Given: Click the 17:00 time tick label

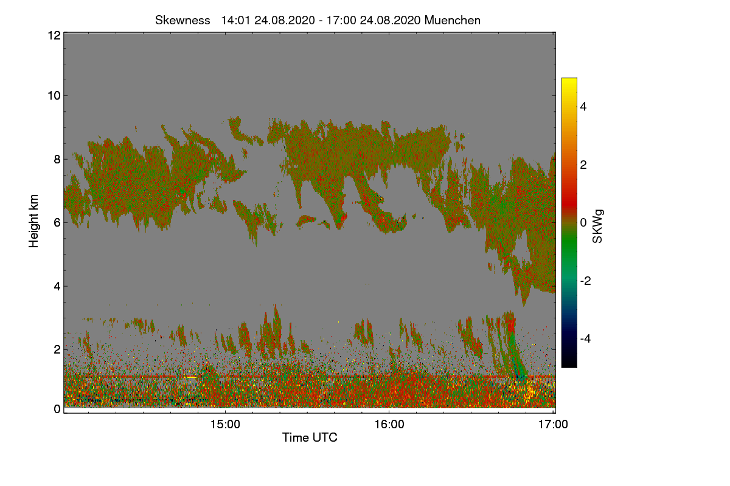Looking at the screenshot, I should 554,425.
